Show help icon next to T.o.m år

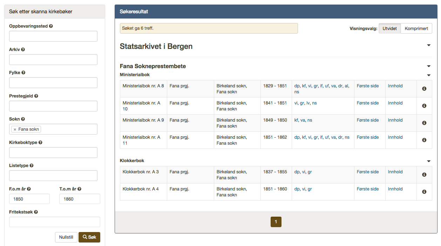[79, 189]
